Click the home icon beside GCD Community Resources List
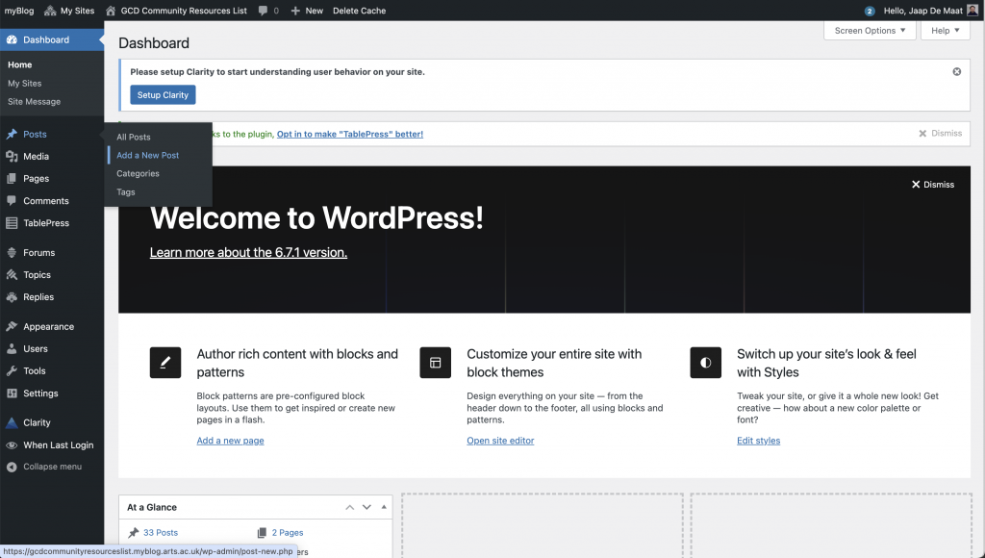This screenshot has width=985, height=558. pos(111,11)
